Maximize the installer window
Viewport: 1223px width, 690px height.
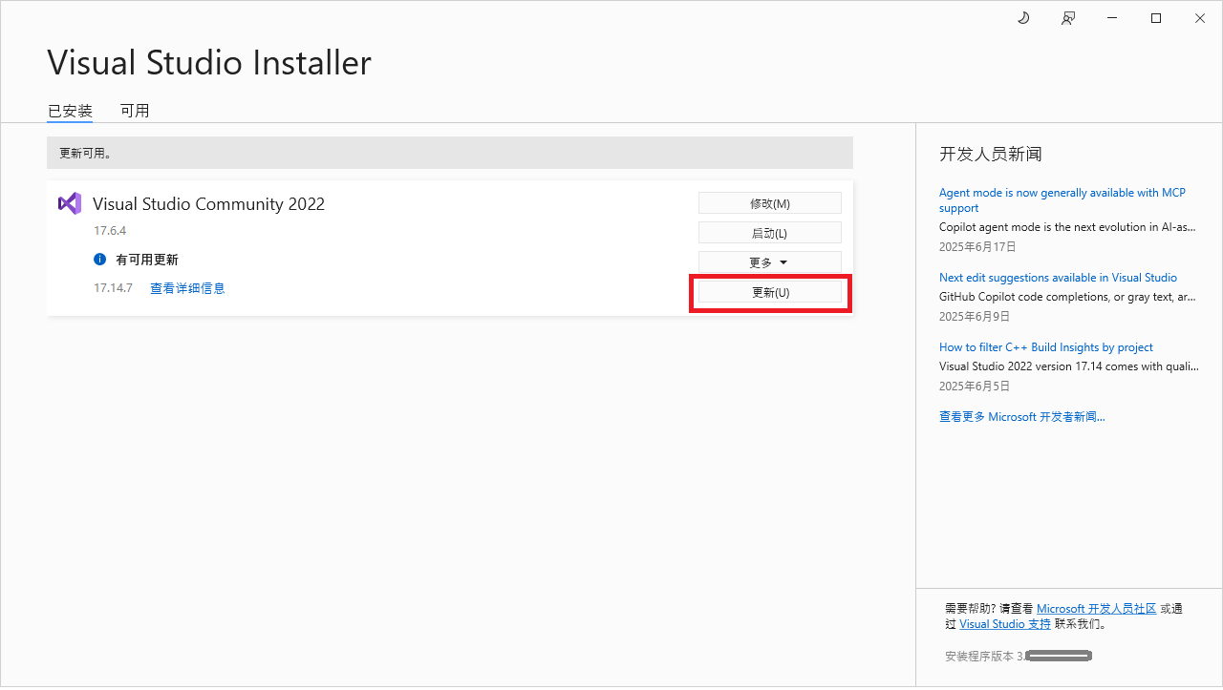[x=1156, y=18]
